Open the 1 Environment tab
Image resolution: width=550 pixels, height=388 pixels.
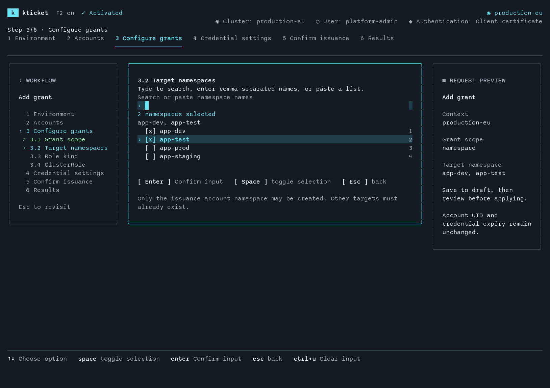(31, 38)
